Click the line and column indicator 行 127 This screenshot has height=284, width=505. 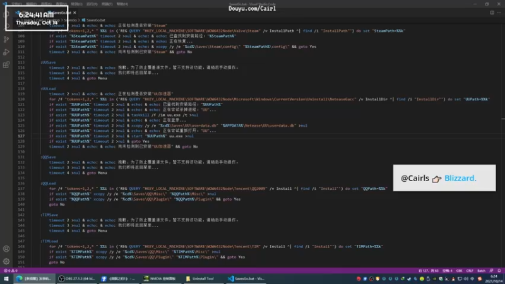[429, 271]
